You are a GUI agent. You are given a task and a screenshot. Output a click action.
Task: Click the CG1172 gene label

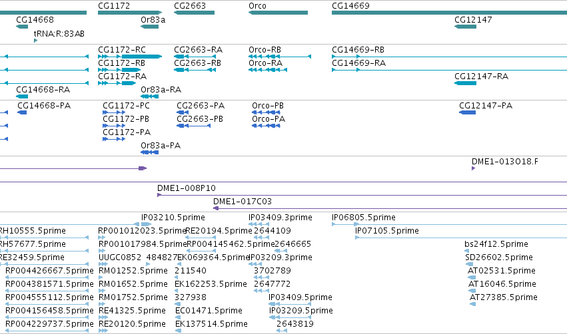(x=114, y=6)
